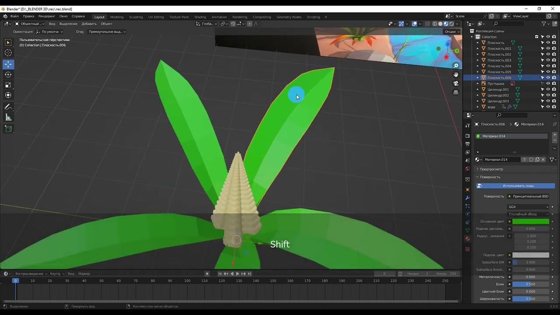Image resolution: width=560 pixels, height=315 pixels.
Task: Uncheck the Collection exclude checkbox
Action: [x=537, y=37]
